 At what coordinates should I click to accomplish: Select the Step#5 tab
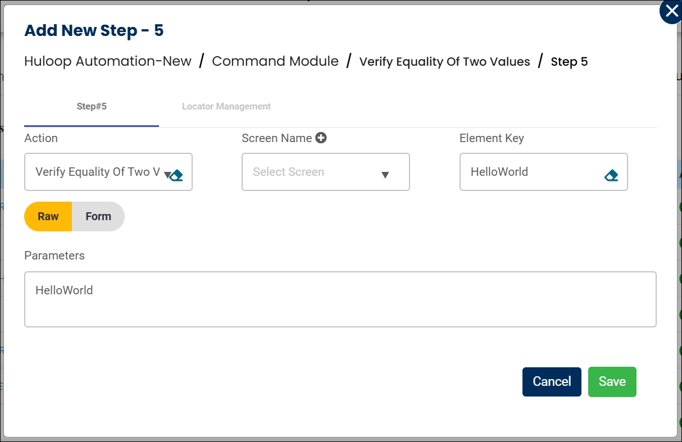[92, 106]
